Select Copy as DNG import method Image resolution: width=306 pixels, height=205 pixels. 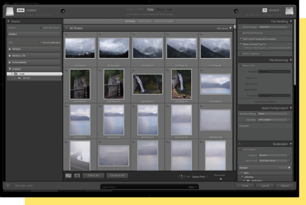[x=136, y=9]
